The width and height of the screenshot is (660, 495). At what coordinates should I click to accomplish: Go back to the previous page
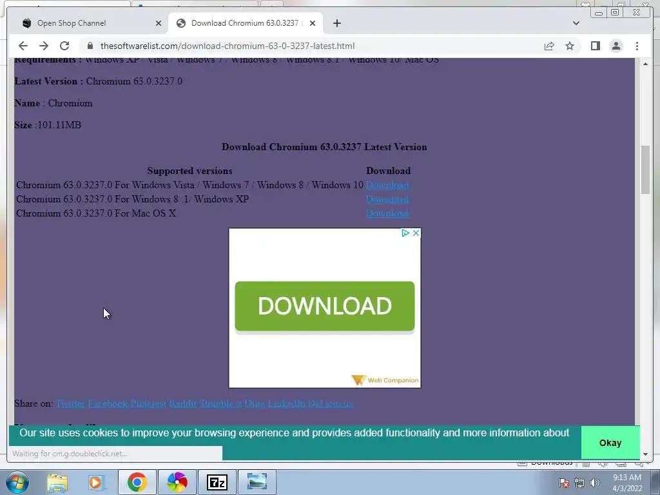(x=23, y=46)
